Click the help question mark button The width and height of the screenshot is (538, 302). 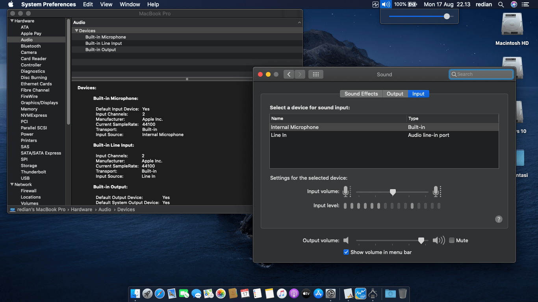tap(499, 219)
